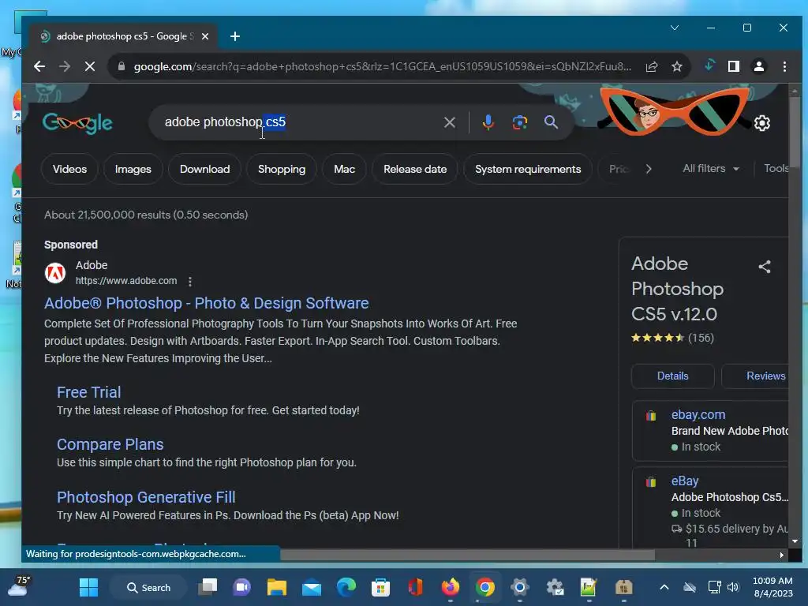Select the Release date filter chip
Viewport: 808px width, 606px height.
click(x=415, y=169)
